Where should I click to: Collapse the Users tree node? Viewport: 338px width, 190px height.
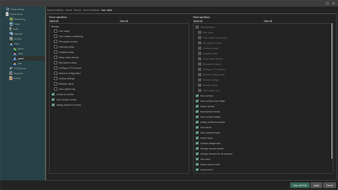point(7,44)
